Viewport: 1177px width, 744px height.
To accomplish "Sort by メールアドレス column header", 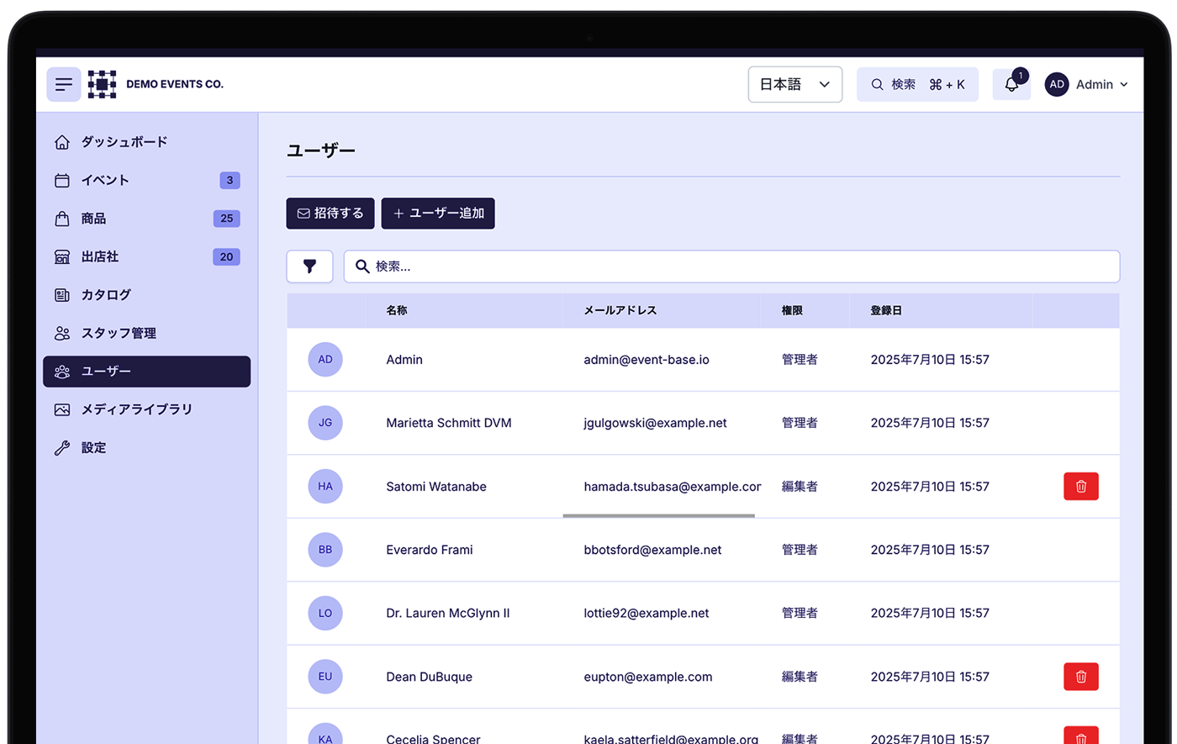I will [x=620, y=310].
